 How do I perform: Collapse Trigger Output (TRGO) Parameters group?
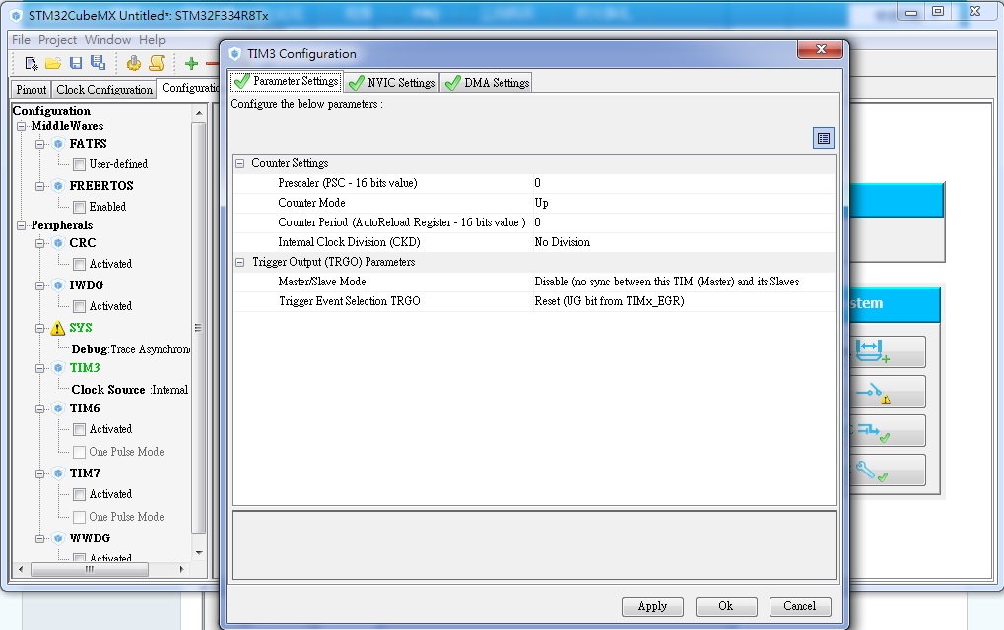(x=240, y=262)
